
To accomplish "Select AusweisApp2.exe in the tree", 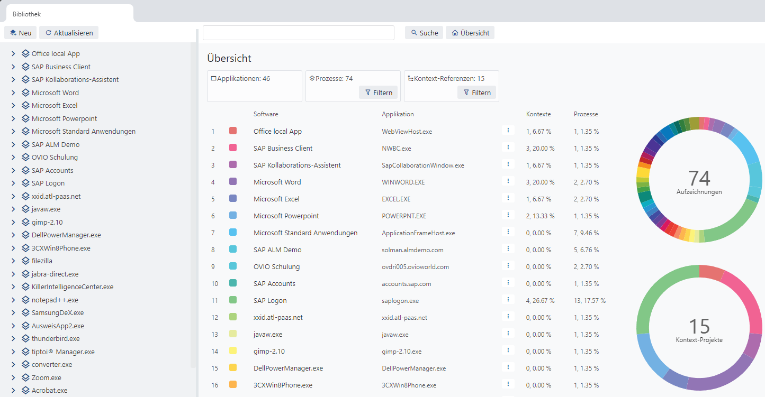I will (x=58, y=326).
